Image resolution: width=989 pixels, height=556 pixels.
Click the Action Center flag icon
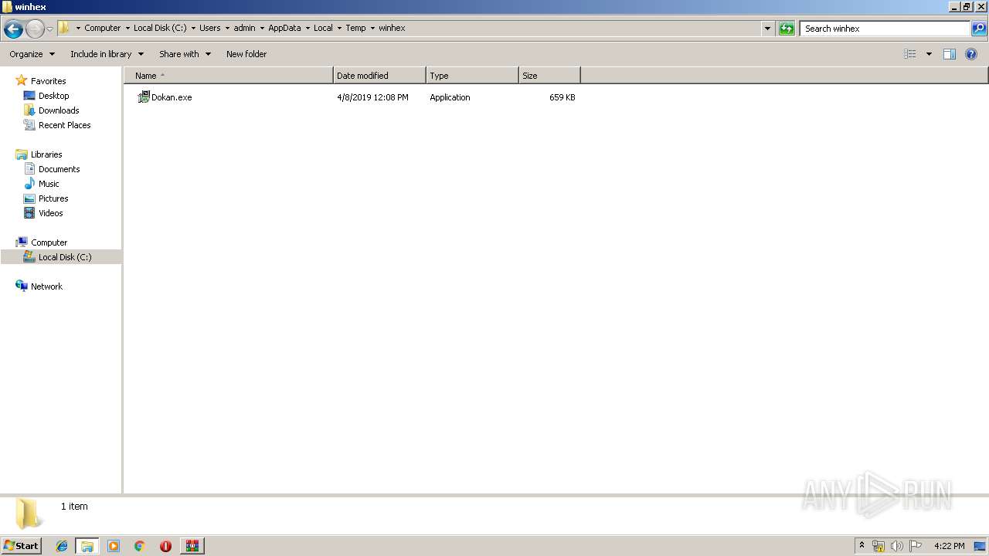point(916,546)
